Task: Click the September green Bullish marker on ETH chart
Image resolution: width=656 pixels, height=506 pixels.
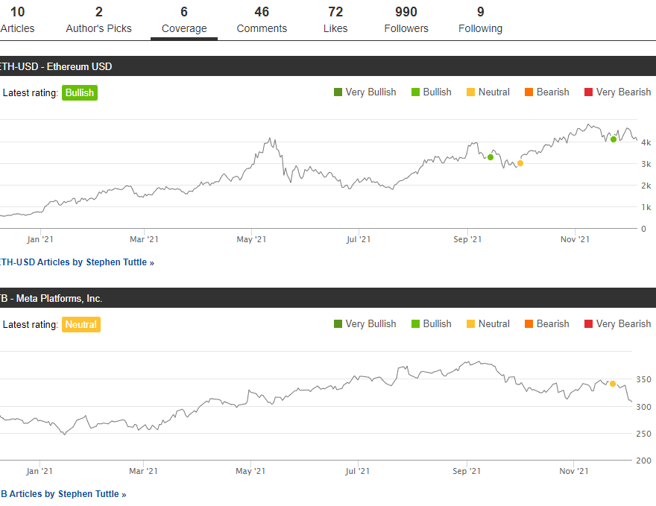Action: click(491, 157)
